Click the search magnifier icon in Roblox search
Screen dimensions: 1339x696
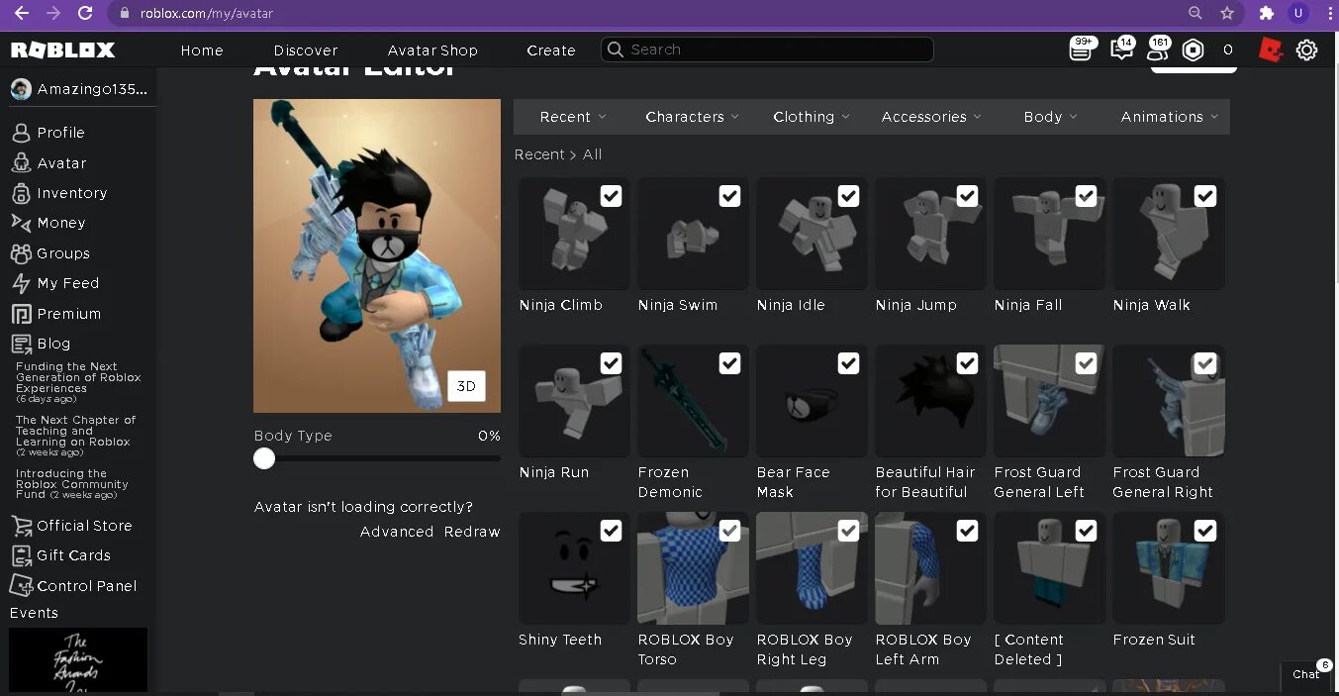616,50
